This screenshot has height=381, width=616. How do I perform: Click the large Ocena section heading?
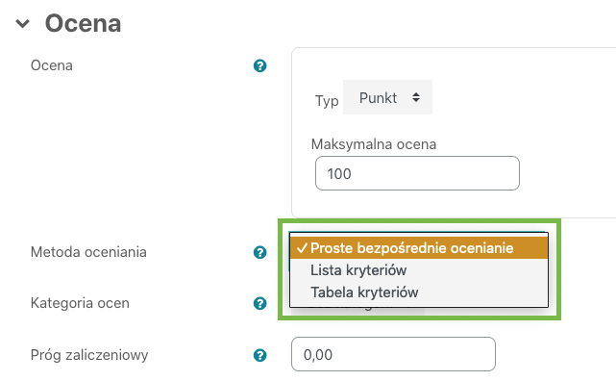pos(83,24)
